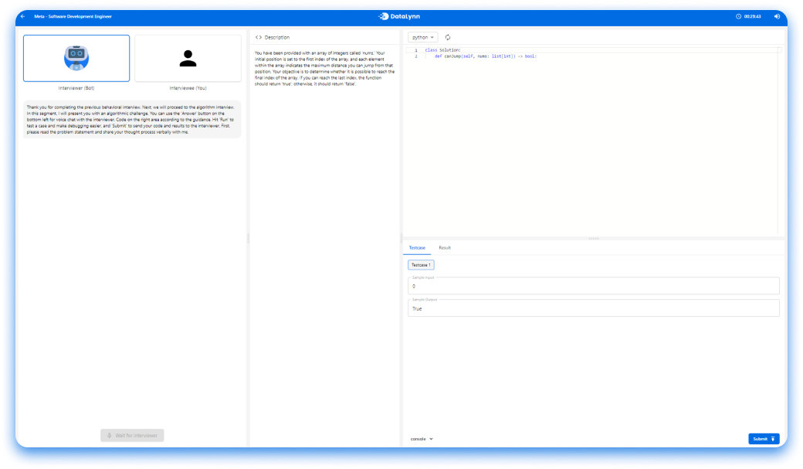Screen dimensions: 803x469
Task: Expand the console dropdown
Action: (422, 439)
